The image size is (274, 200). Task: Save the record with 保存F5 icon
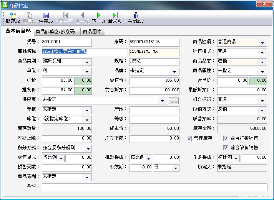tap(46, 15)
